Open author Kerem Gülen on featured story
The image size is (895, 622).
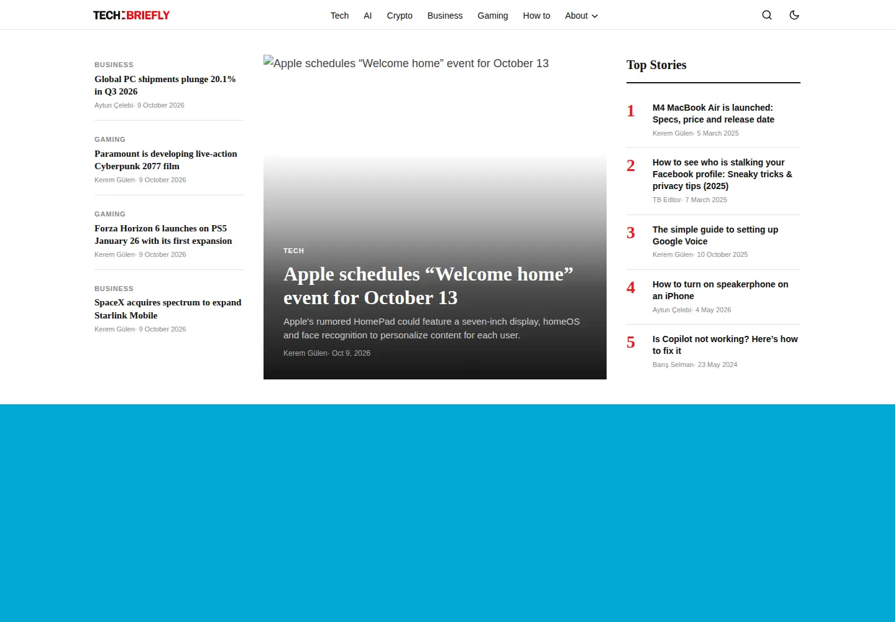305,353
